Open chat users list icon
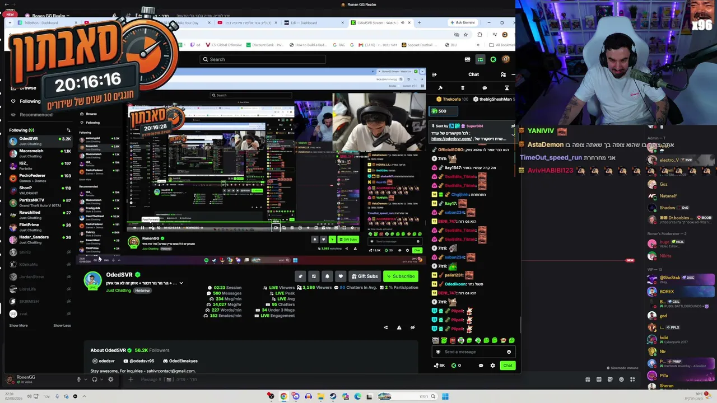Viewport: 717px width, 403px height. coord(503,74)
